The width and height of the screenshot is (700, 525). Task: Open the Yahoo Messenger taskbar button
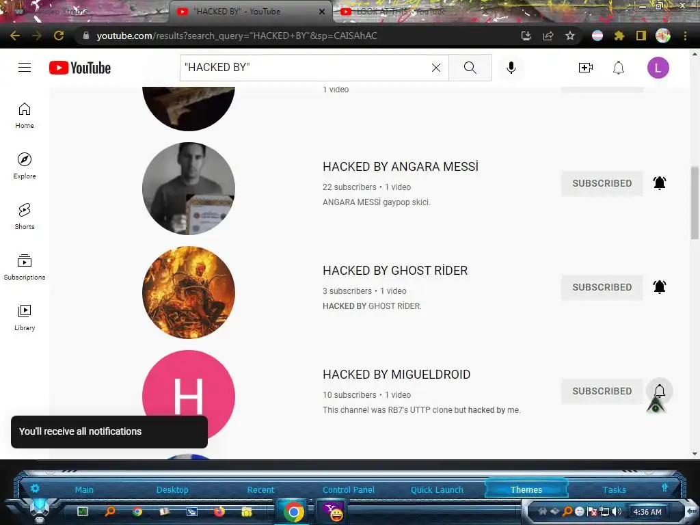(333, 511)
